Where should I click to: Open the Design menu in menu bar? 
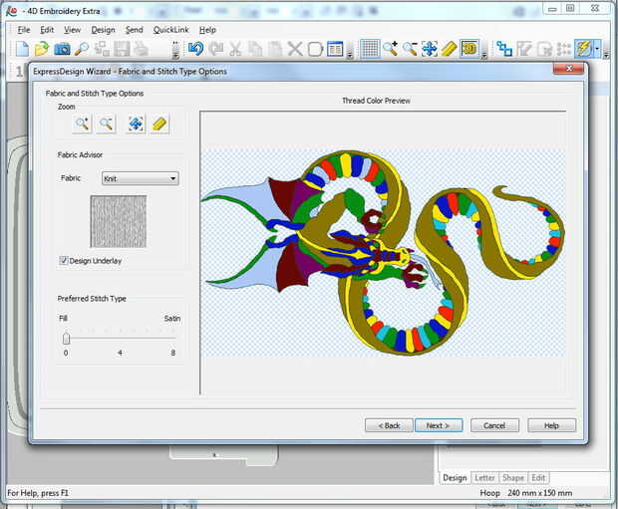[103, 30]
